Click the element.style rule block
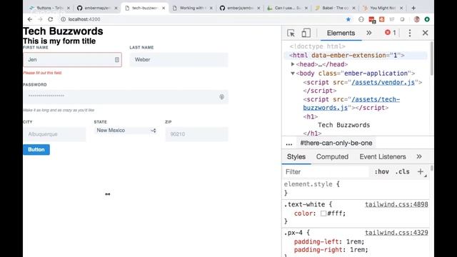457x257 pixels. [356, 188]
